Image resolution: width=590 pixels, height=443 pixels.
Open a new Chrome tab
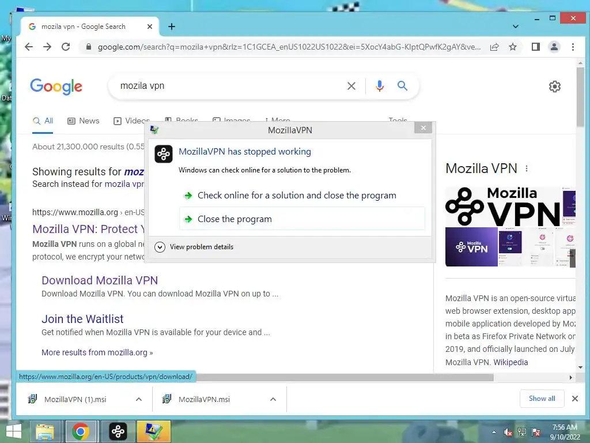coord(172,27)
